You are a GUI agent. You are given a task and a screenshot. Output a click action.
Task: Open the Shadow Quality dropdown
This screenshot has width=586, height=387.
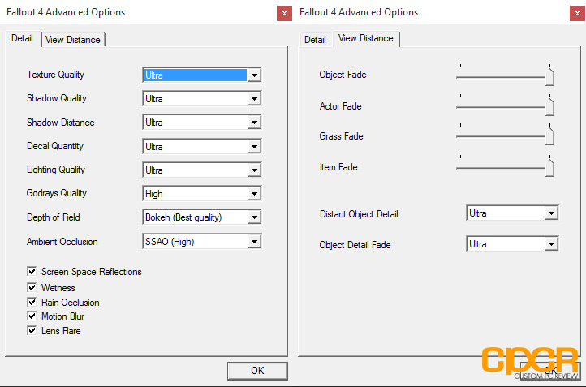[202, 99]
